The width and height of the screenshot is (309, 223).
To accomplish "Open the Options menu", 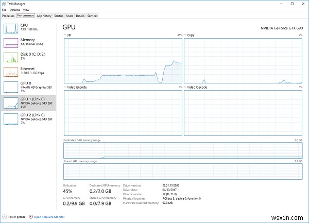I will (14, 10).
